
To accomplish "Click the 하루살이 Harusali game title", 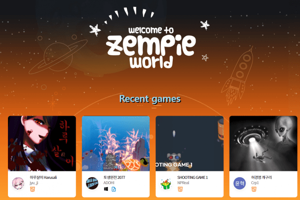I will (x=43, y=178).
